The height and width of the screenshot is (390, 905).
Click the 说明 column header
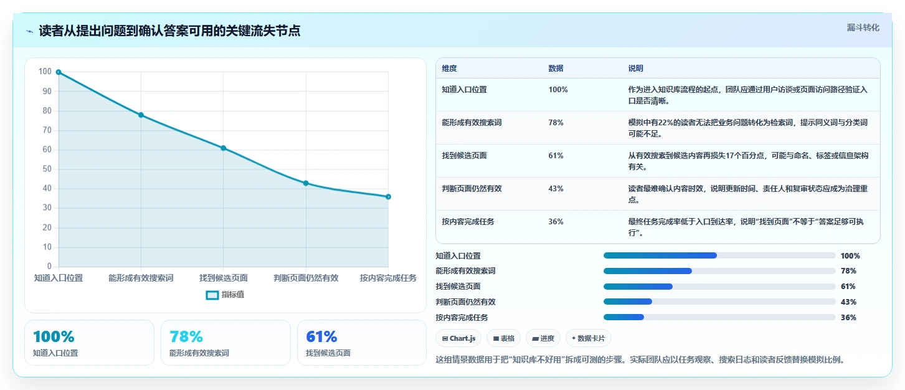(x=636, y=69)
